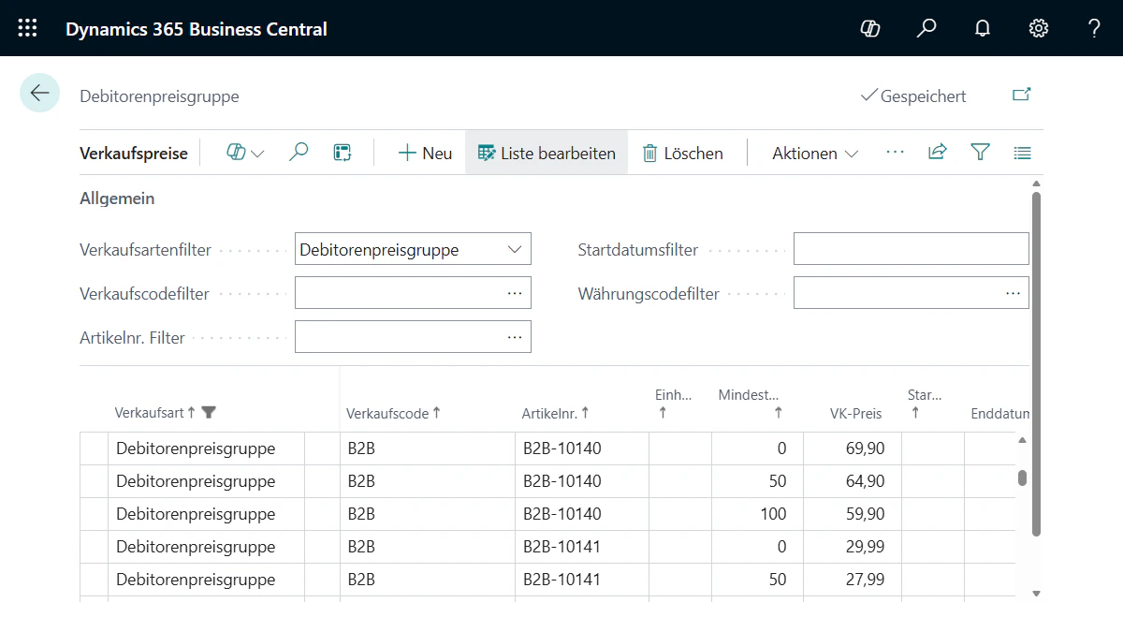The image size is (1123, 632).
Task: Open Währungscodefilter lookup ellipsis
Action: pyautogui.click(x=1013, y=293)
